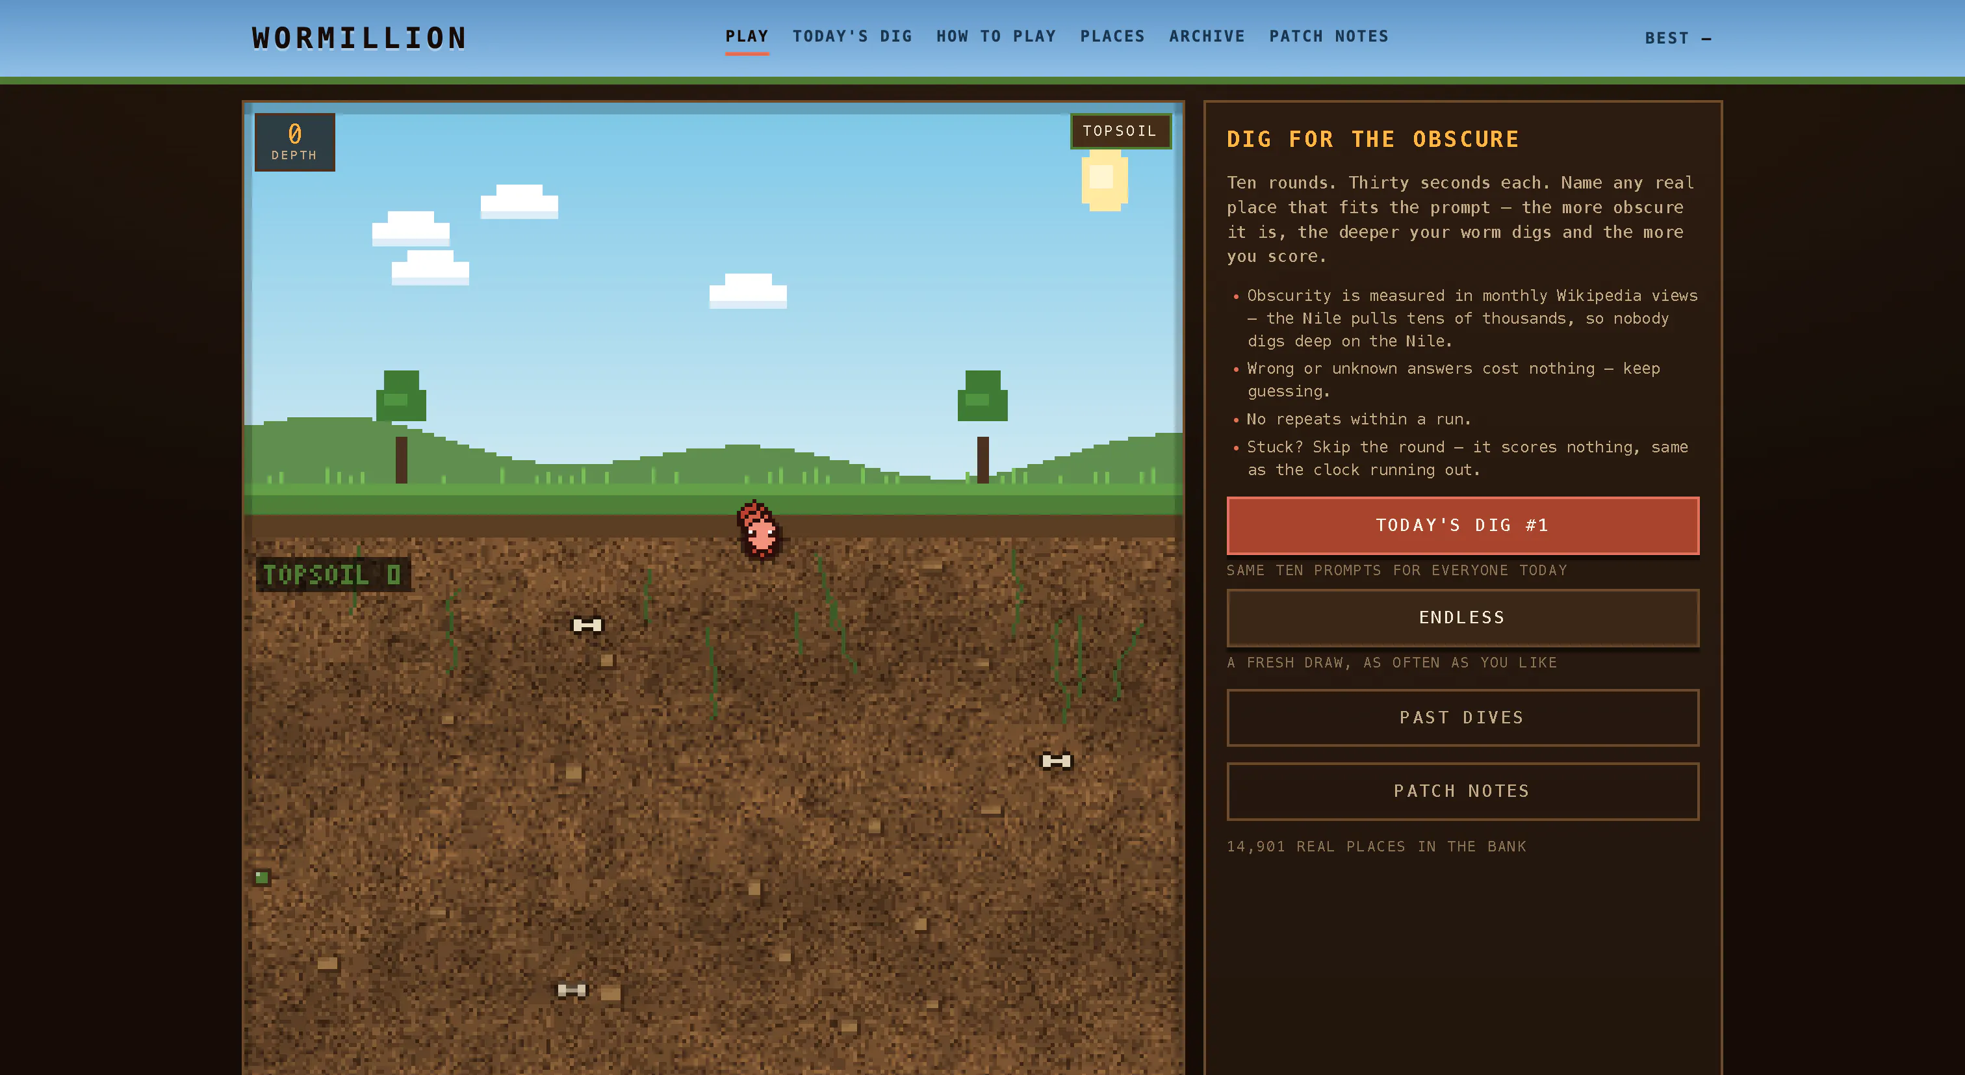Click the WORMILLION logo
Screen dimensions: 1965x1075
[359, 38]
